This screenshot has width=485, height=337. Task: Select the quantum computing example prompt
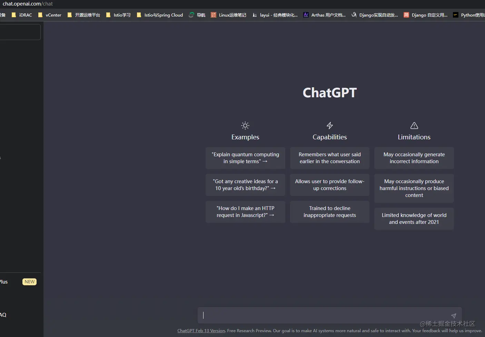pyautogui.click(x=245, y=158)
